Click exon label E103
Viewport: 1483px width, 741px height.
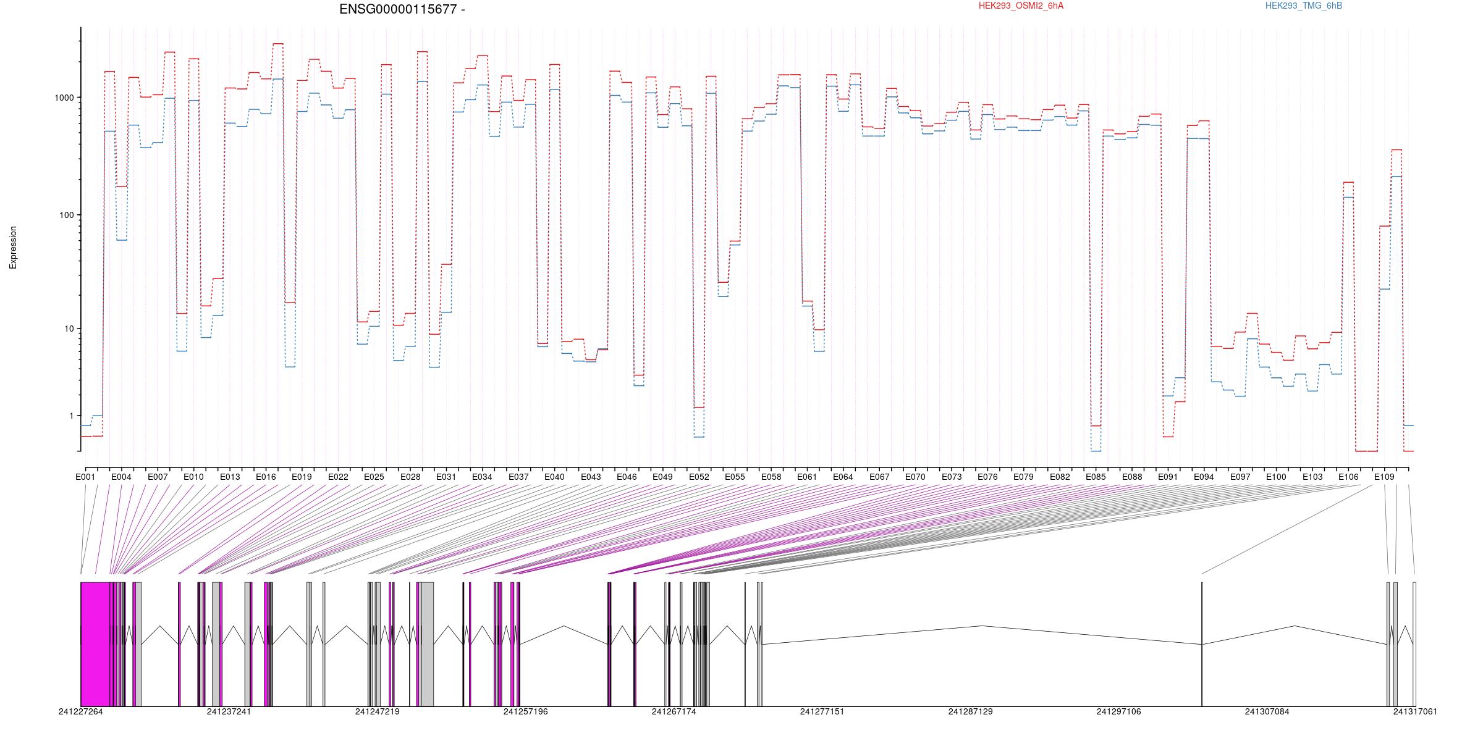1312,477
